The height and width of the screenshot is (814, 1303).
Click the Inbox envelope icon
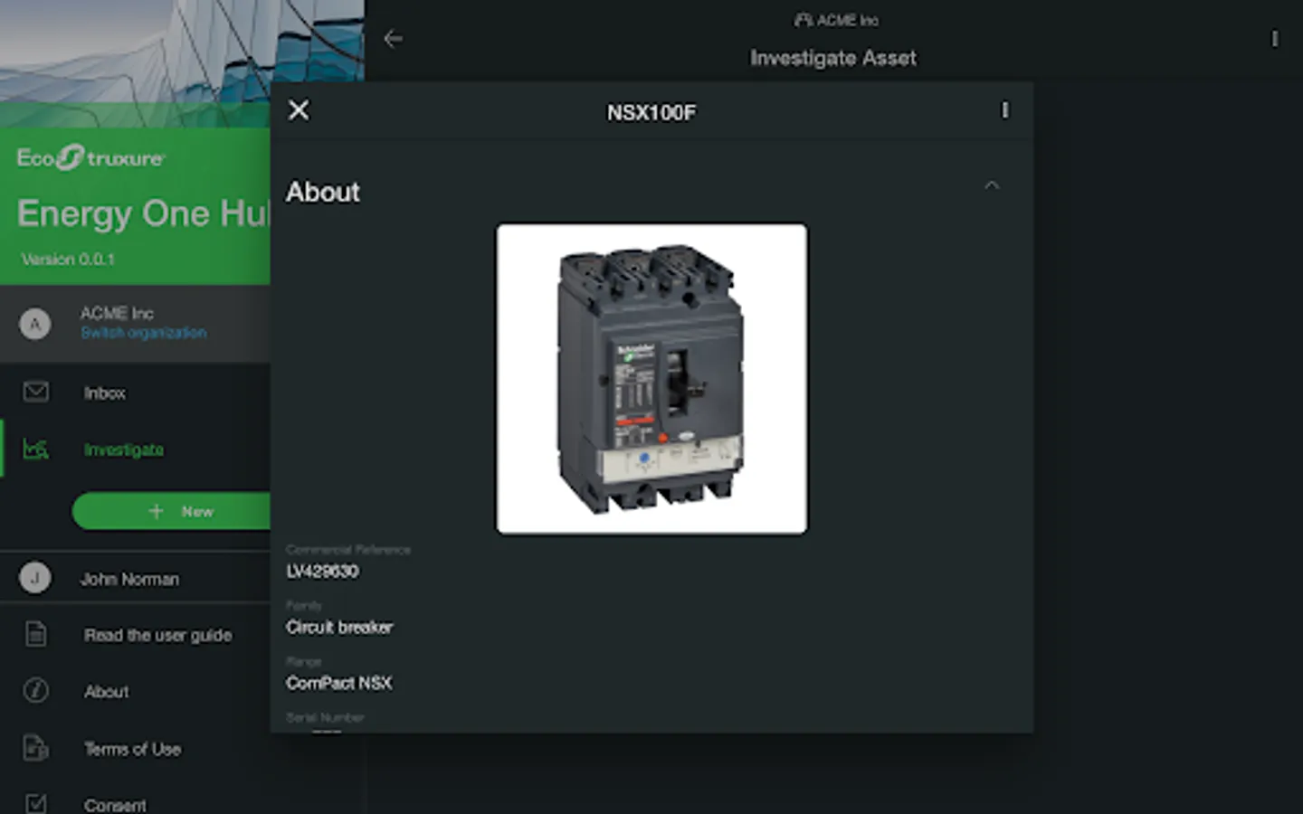36,392
